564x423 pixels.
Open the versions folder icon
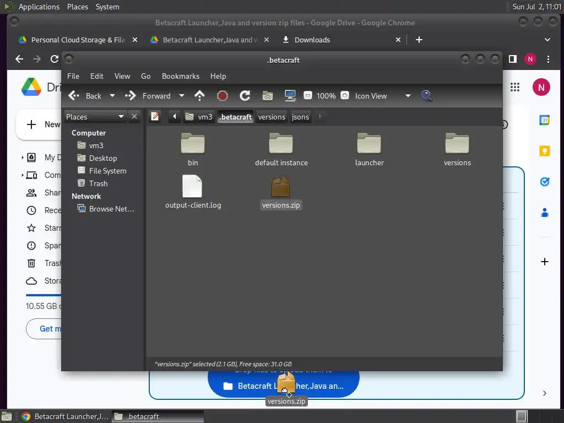point(457,150)
